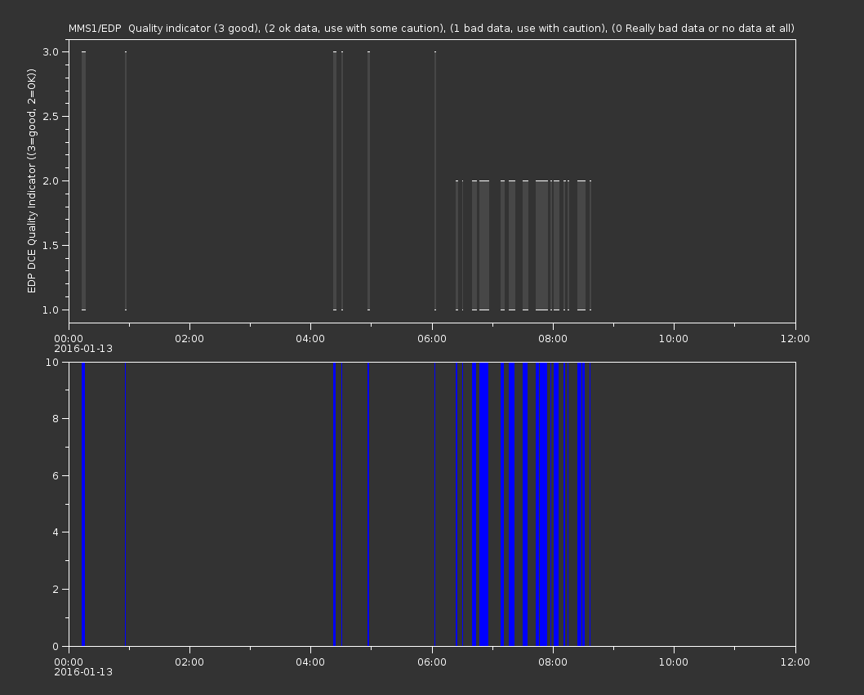Click the 2016-01-13 date label under the gray quality plot
Image resolution: width=864 pixels, height=695 pixels.
click(83, 349)
